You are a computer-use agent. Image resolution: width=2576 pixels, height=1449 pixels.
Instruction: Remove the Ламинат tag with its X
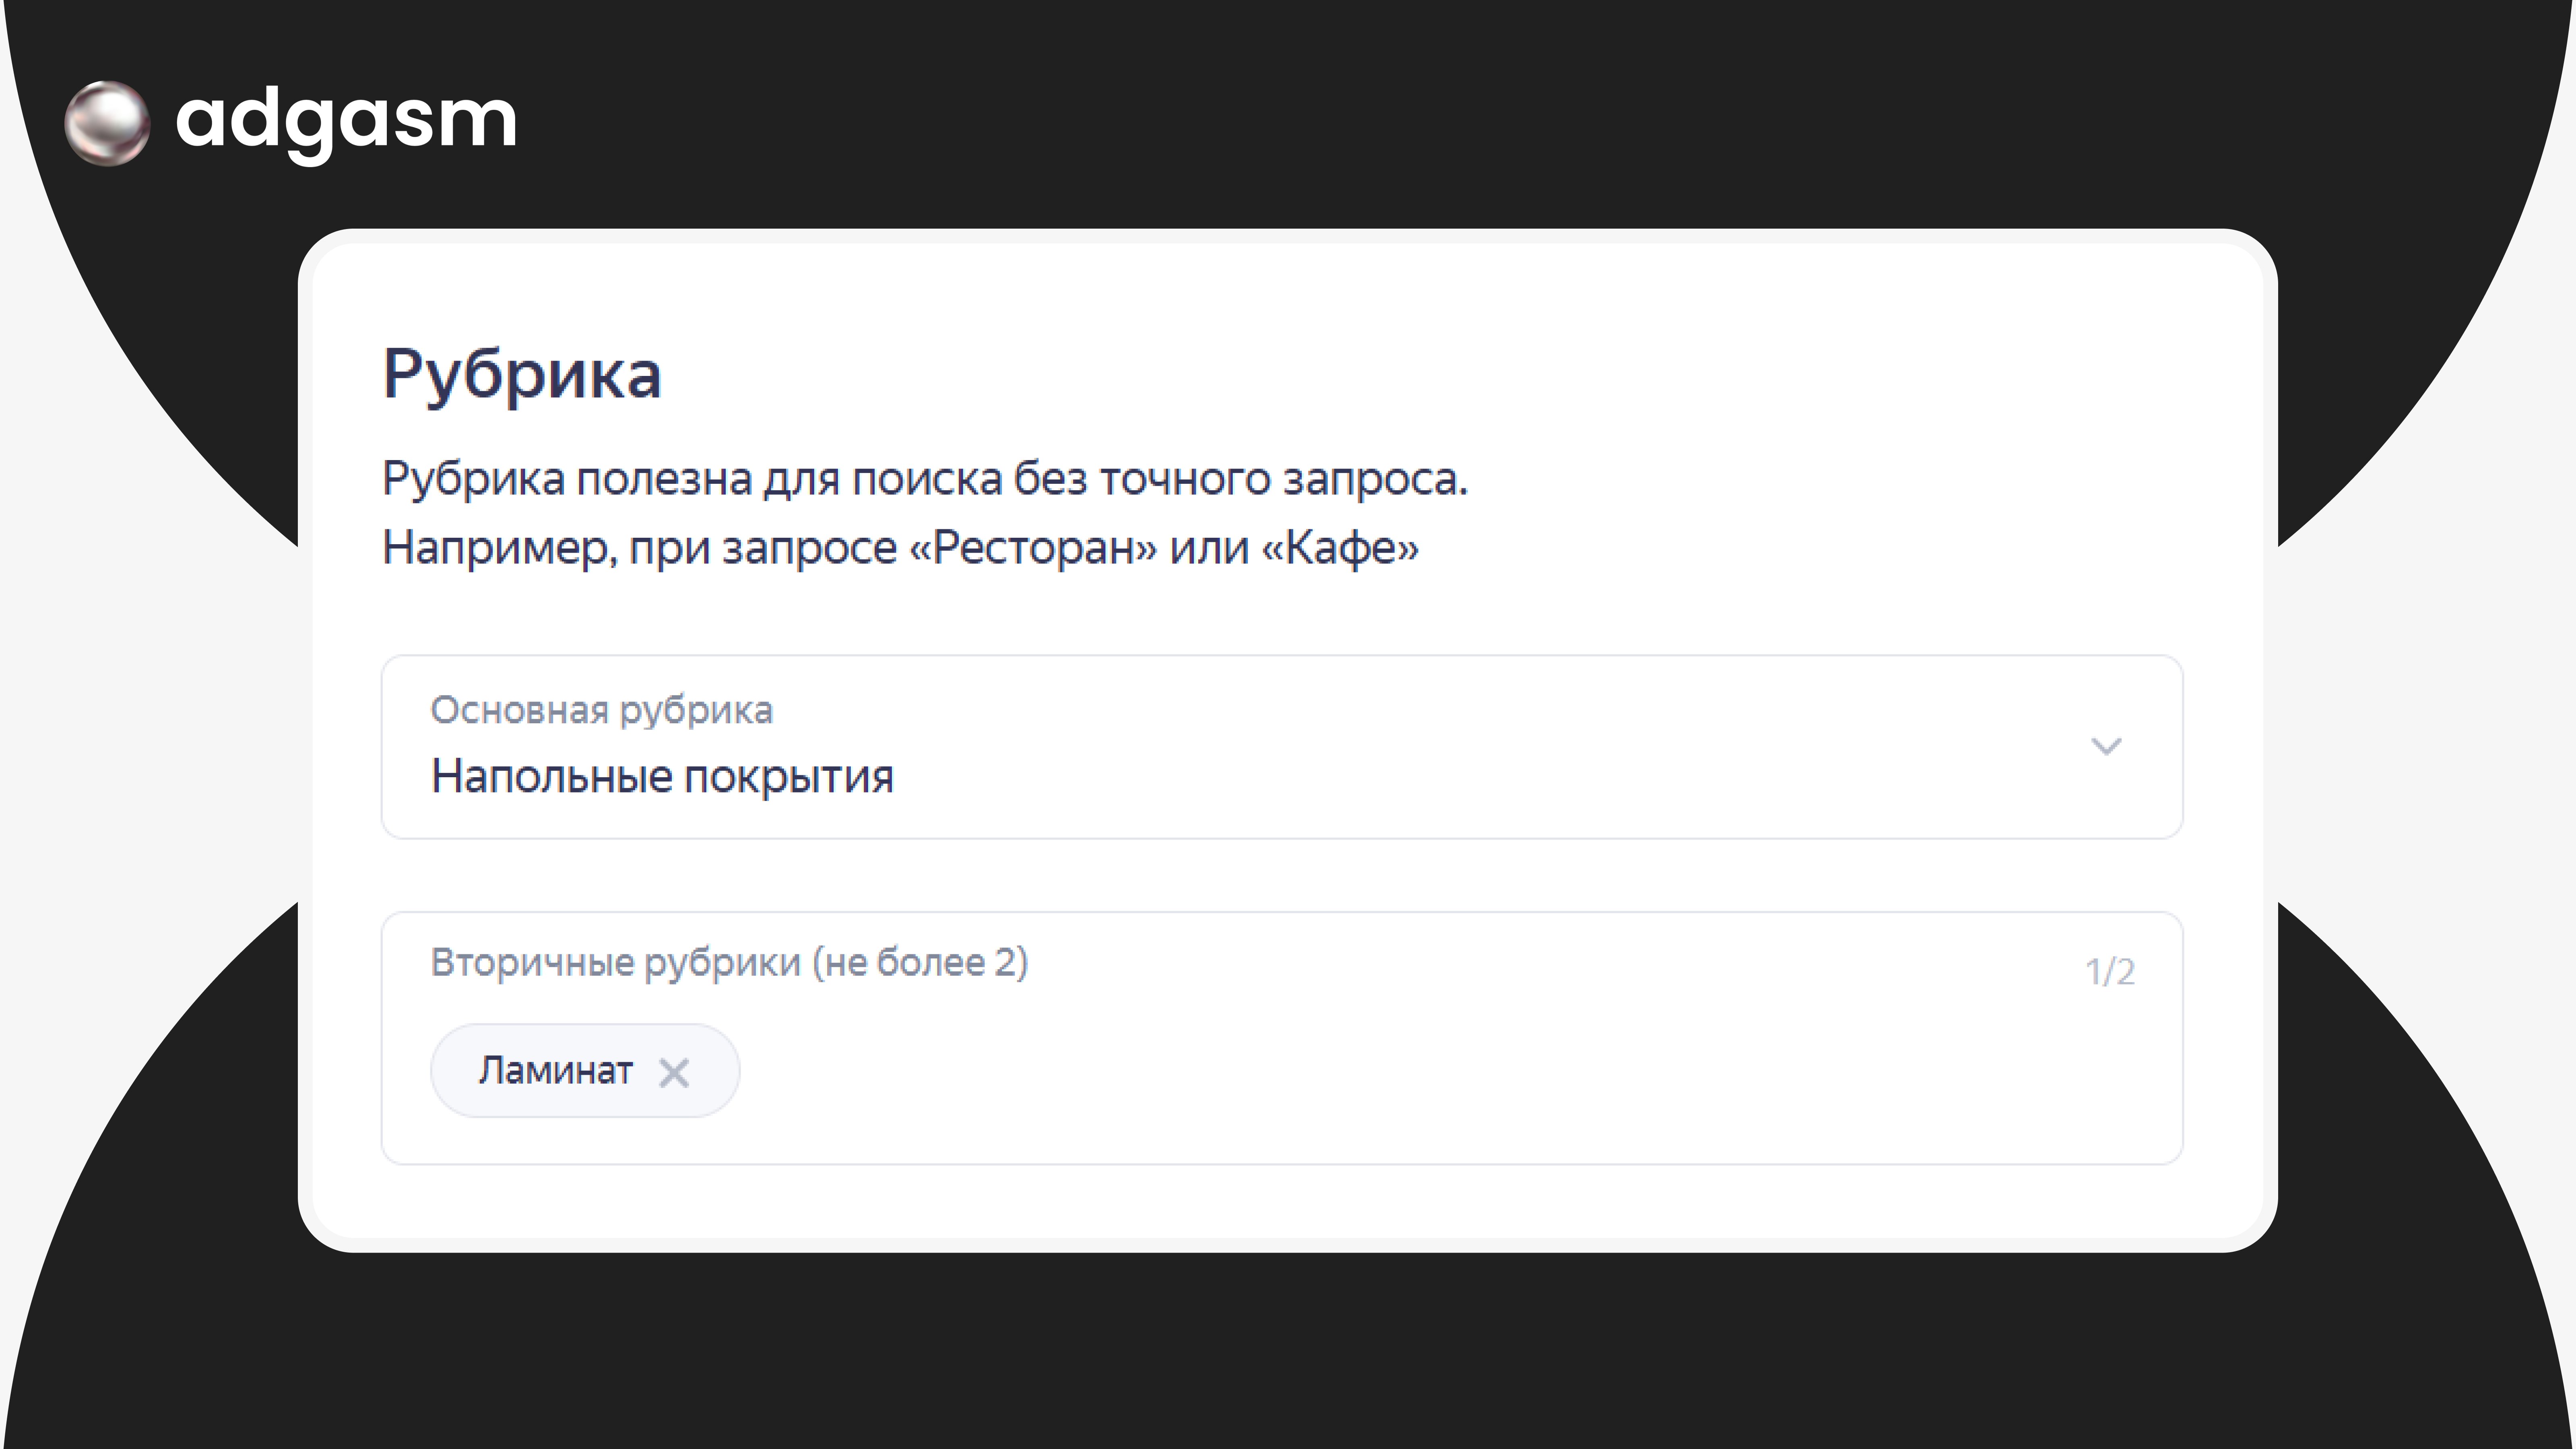point(674,1073)
